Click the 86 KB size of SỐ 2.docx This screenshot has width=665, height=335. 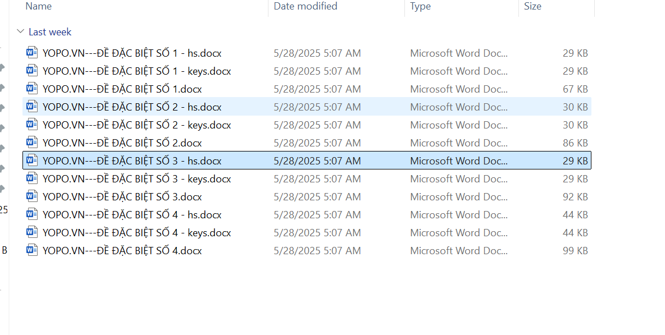(575, 143)
